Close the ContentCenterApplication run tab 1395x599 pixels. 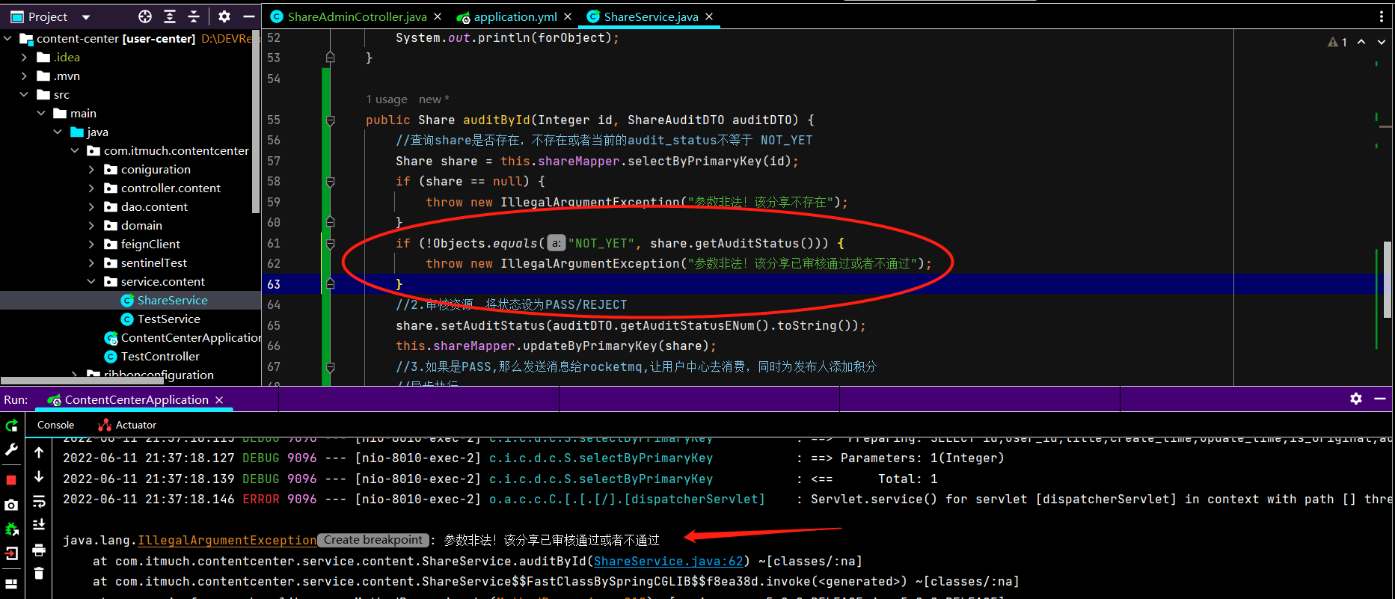coord(219,400)
